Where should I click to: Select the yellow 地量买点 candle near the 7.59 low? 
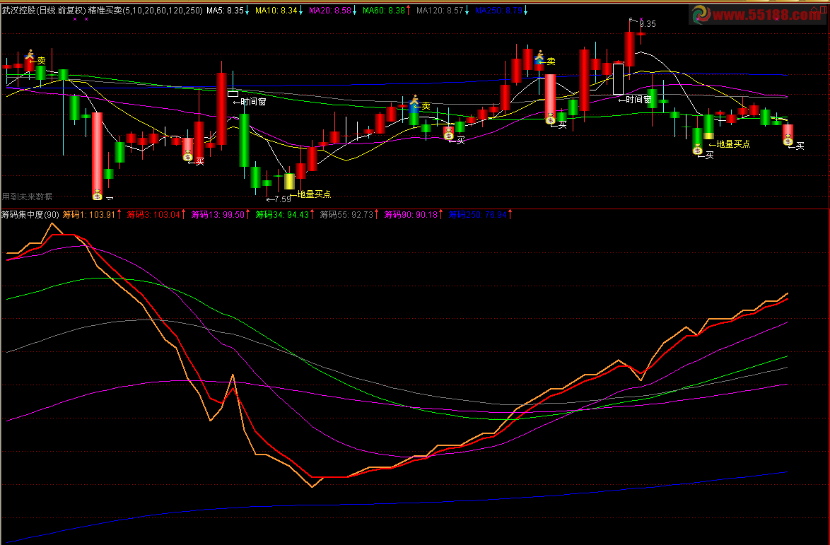pos(289,181)
